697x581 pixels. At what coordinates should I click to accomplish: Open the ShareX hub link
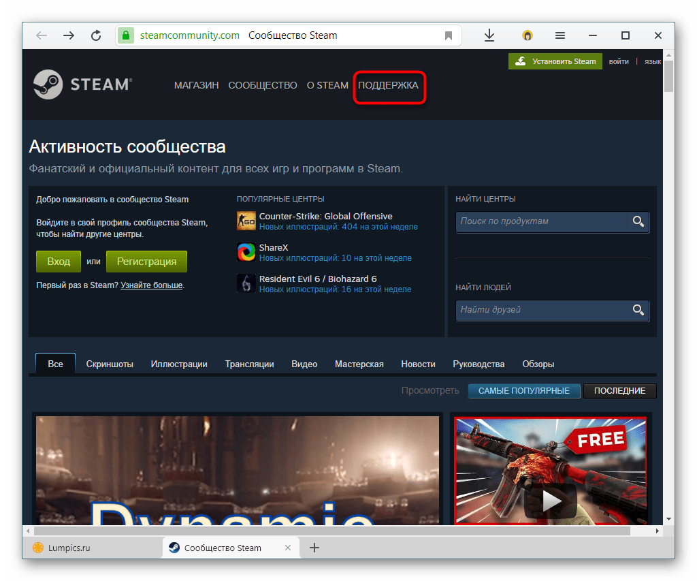coord(274,247)
